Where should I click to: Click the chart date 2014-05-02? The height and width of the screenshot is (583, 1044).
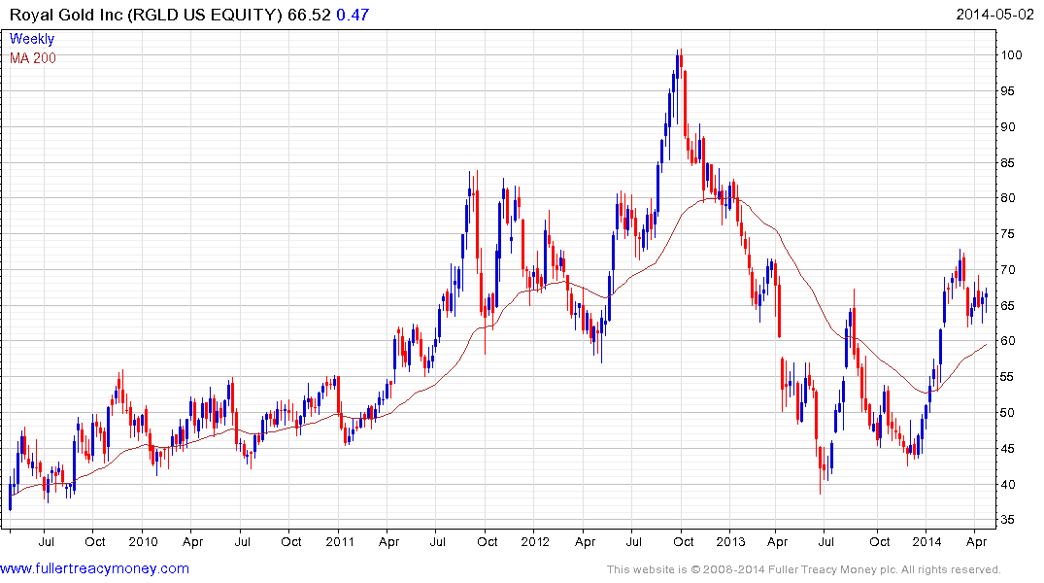tap(994, 15)
